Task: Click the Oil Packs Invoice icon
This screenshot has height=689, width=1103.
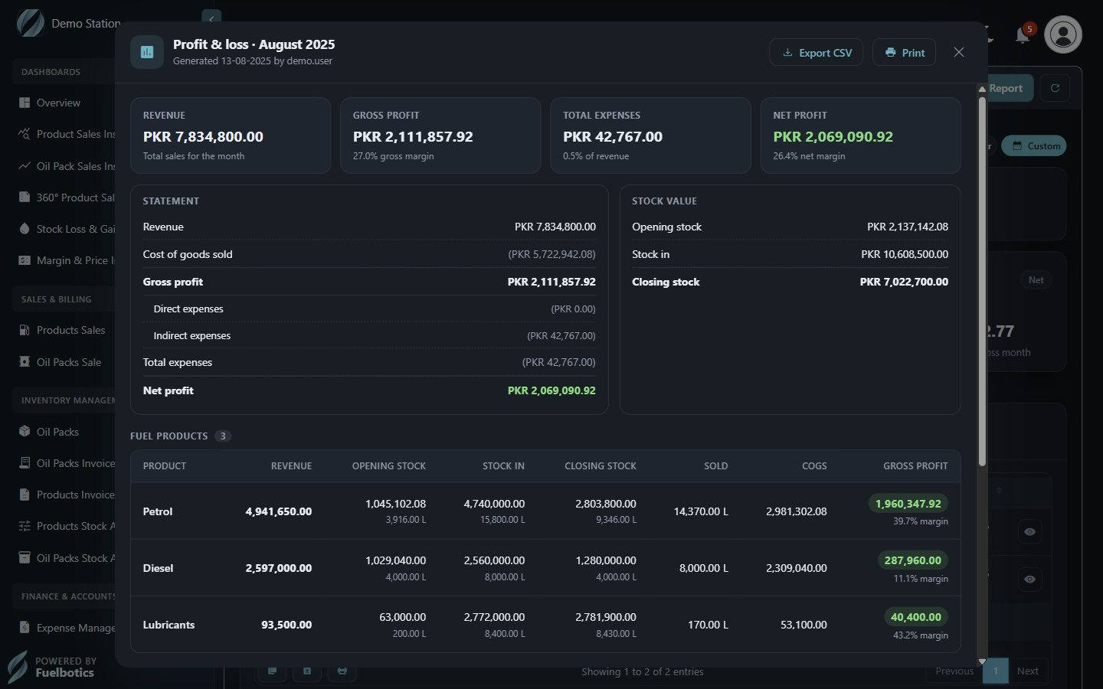Action: coord(25,462)
